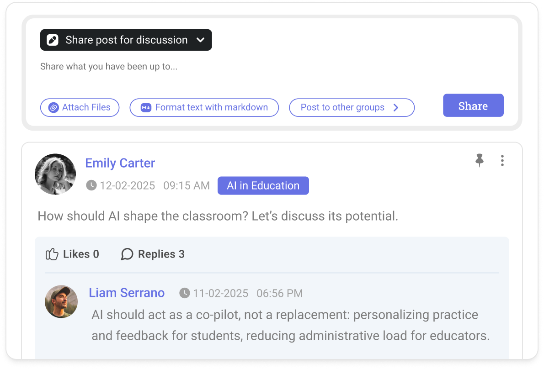Click the paperclip icon in Attach Files
Screen dimensions: 544x369
pos(53,107)
